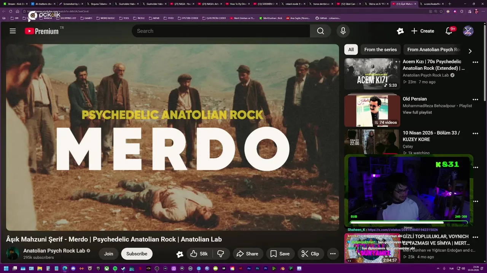
Task: Open Xbox app from the taskbar
Action: [x=107, y=268]
